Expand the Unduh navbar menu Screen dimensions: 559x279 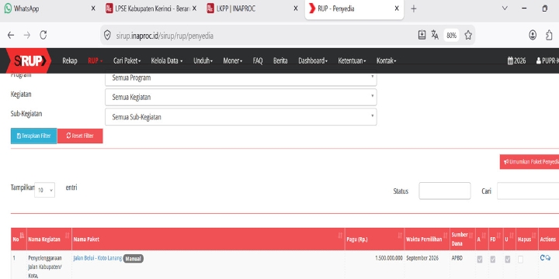click(203, 61)
